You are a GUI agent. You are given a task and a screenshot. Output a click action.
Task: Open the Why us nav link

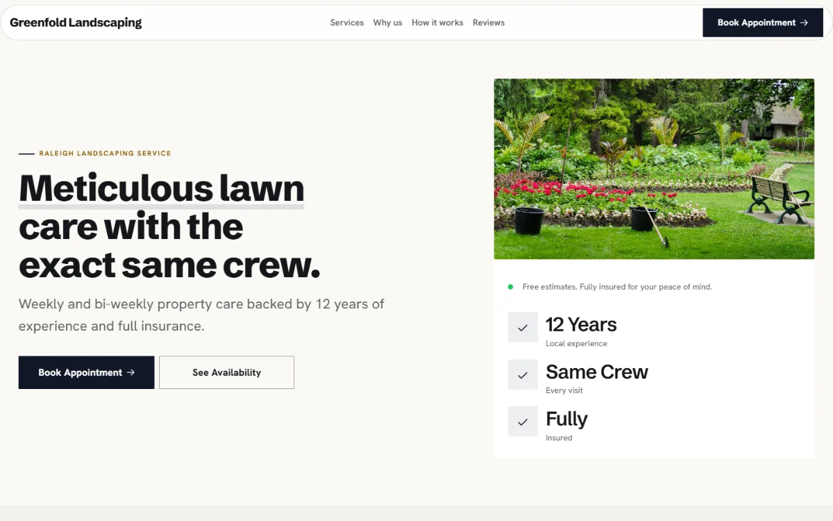pos(387,22)
